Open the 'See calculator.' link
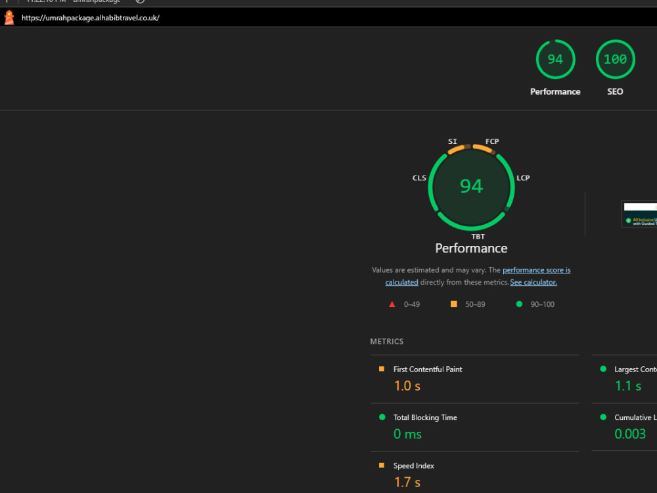This screenshot has height=493, width=657. point(533,282)
